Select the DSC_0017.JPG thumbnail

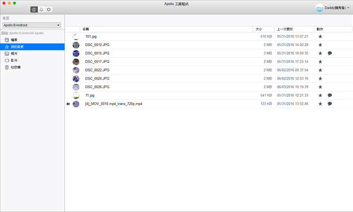coord(76,62)
